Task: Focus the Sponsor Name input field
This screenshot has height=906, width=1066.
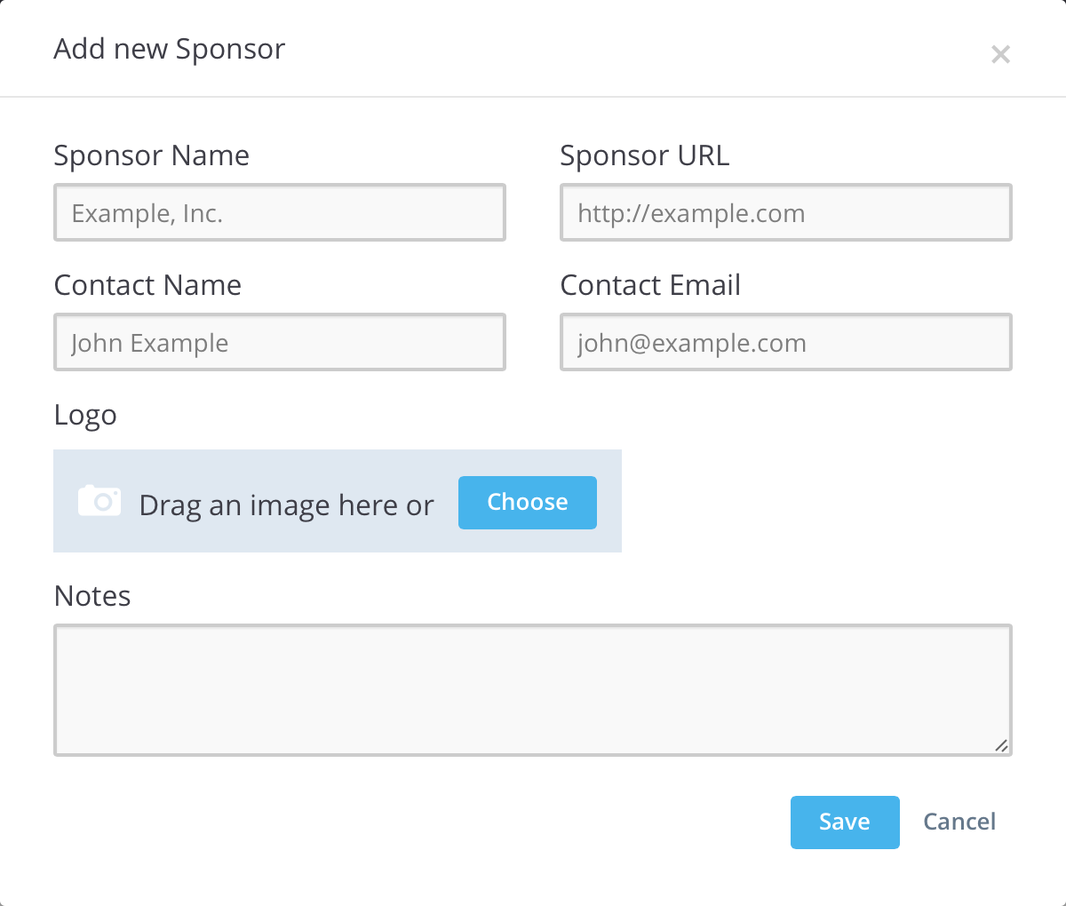Action: pos(280,213)
